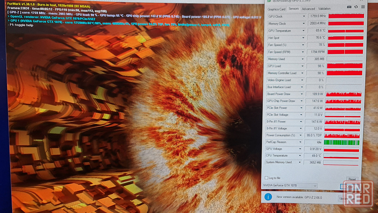378x213 pixels.
Task: Expand the Board Power Draw dropdown
Action: [x=302, y=94]
